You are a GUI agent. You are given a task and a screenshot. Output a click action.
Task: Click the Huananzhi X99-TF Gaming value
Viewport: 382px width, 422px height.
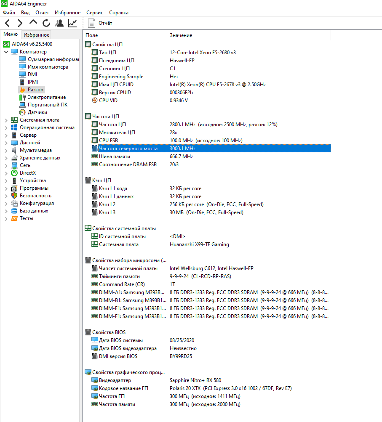click(199, 244)
